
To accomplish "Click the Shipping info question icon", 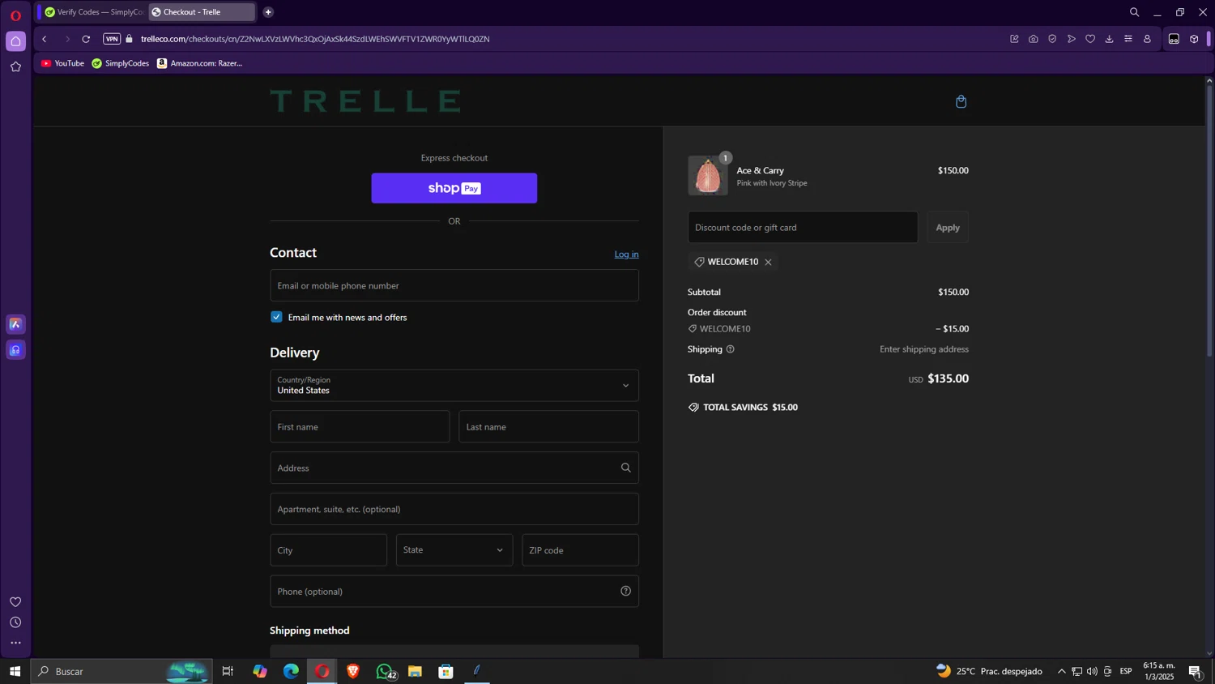I will (x=730, y=349).
